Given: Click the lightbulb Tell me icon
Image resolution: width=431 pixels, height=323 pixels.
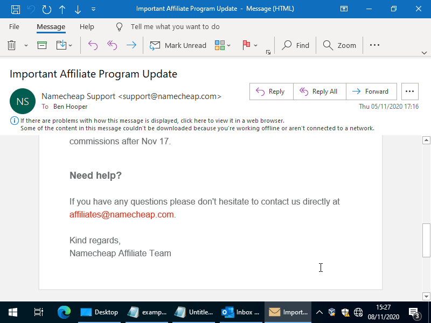Looking at the screenshot, I should tap(119, 26).
